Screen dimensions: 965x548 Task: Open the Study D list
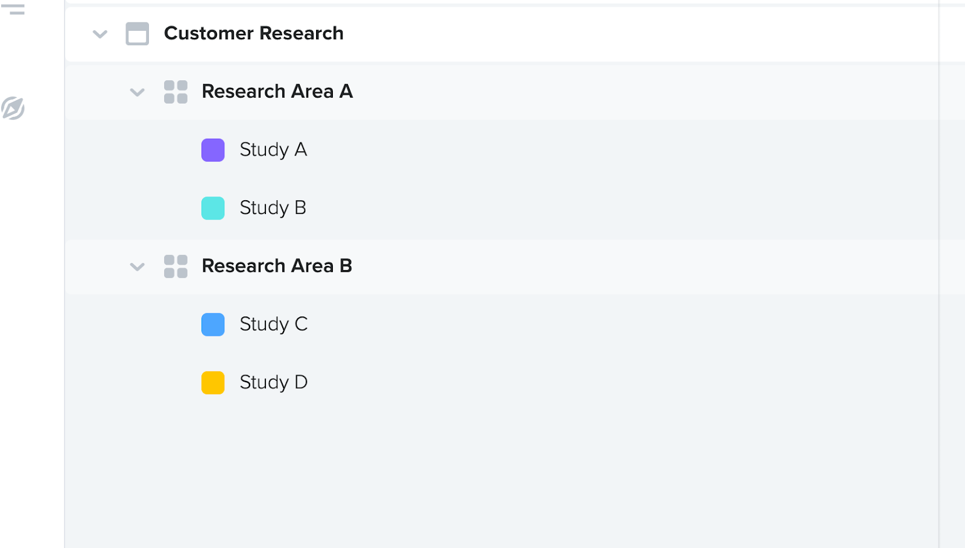(274, 382)
